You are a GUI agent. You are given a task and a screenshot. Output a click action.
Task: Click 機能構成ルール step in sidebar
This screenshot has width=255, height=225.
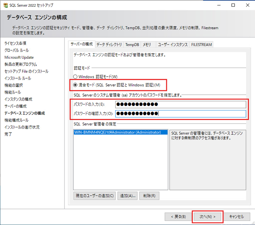[17, 120]
